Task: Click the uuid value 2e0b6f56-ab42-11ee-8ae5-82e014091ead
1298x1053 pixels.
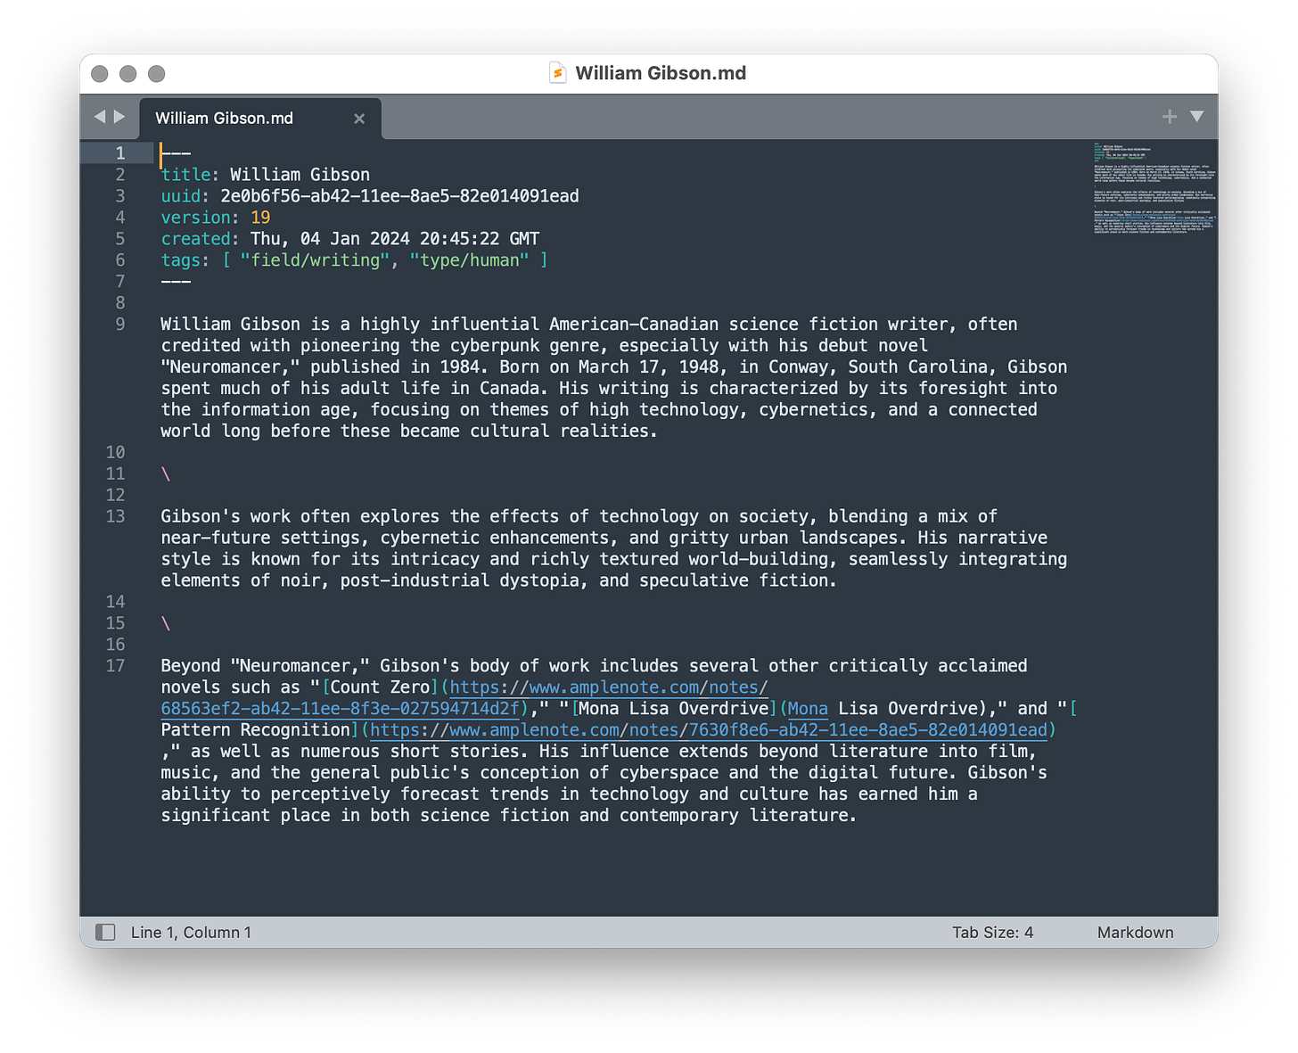Action: coord(399,196)
